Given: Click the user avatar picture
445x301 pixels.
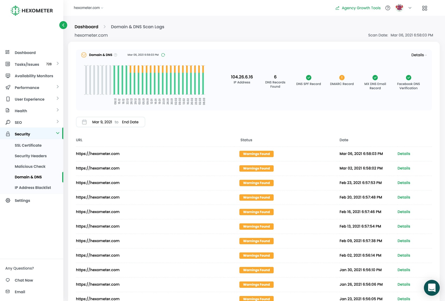Looking at the screenshot, I should 399,8.
